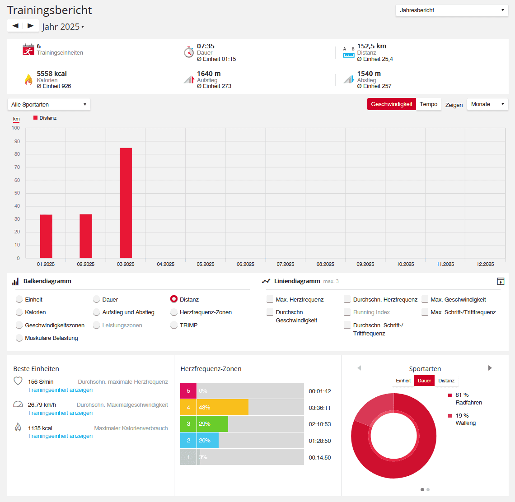Image resolution: width=515 pixels, height=502 pixels.
Task: Click the Aufstieg ascent icon
Action: pos(189,79)
